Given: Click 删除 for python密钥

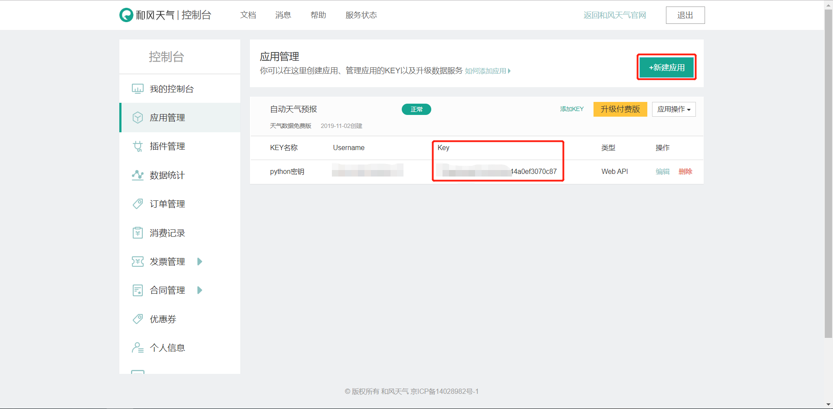Looking at the screenshot, I should pos(685,172).
